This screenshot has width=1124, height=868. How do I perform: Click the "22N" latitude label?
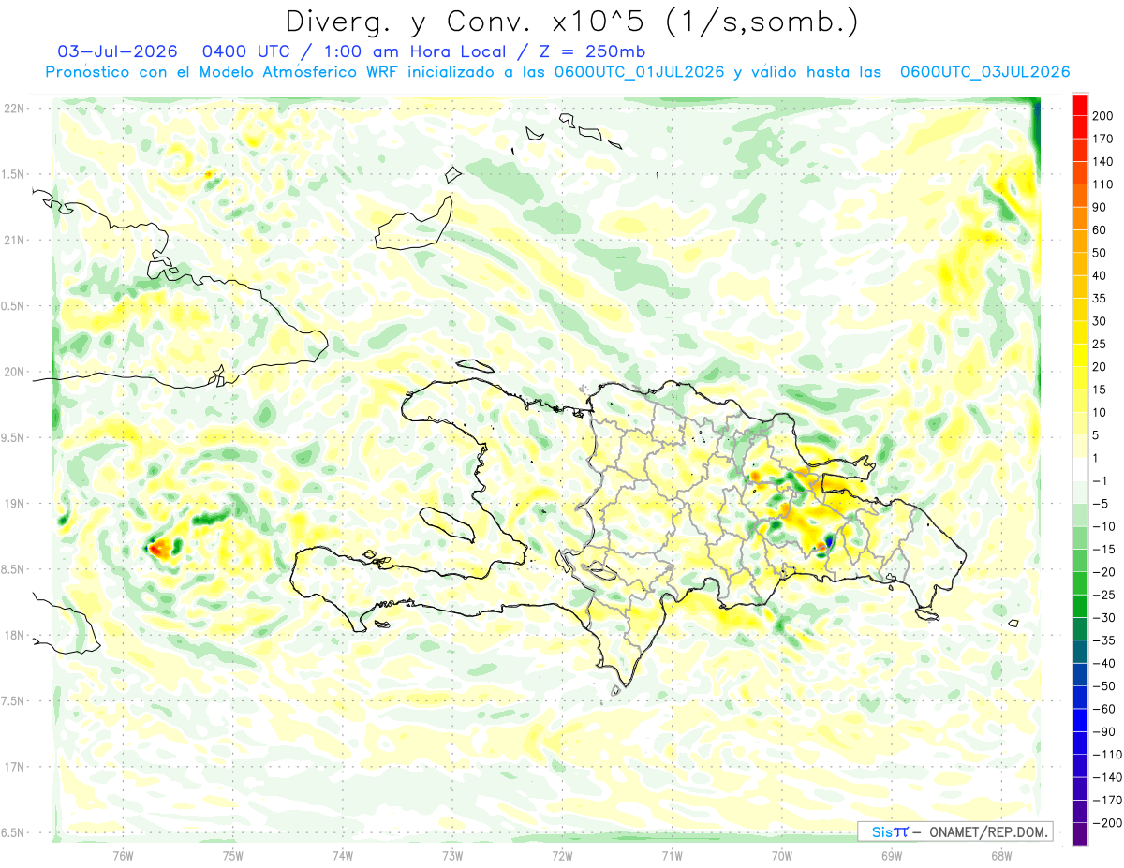tap(13, 109)
